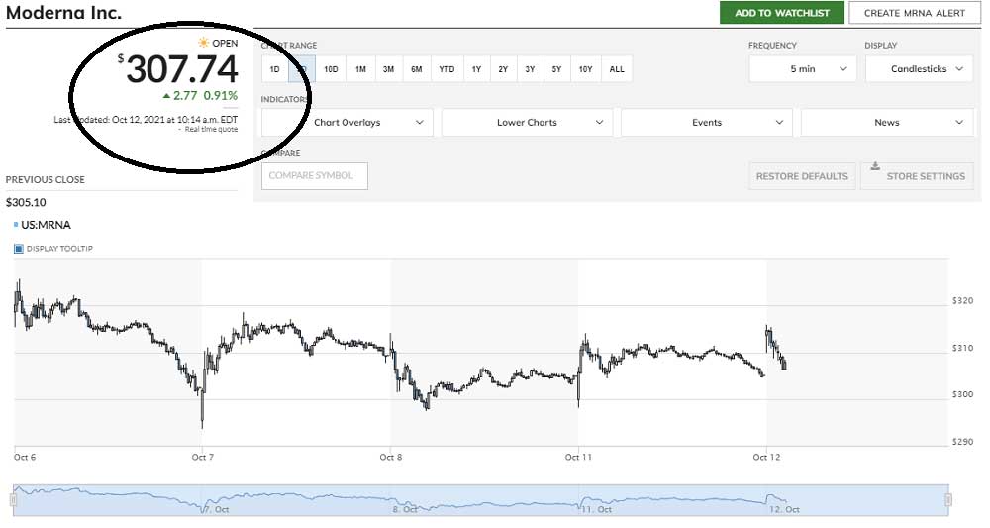The image size is (990, 528).
Task: Select the 1D chart range
Action: (x=274, y=69)
